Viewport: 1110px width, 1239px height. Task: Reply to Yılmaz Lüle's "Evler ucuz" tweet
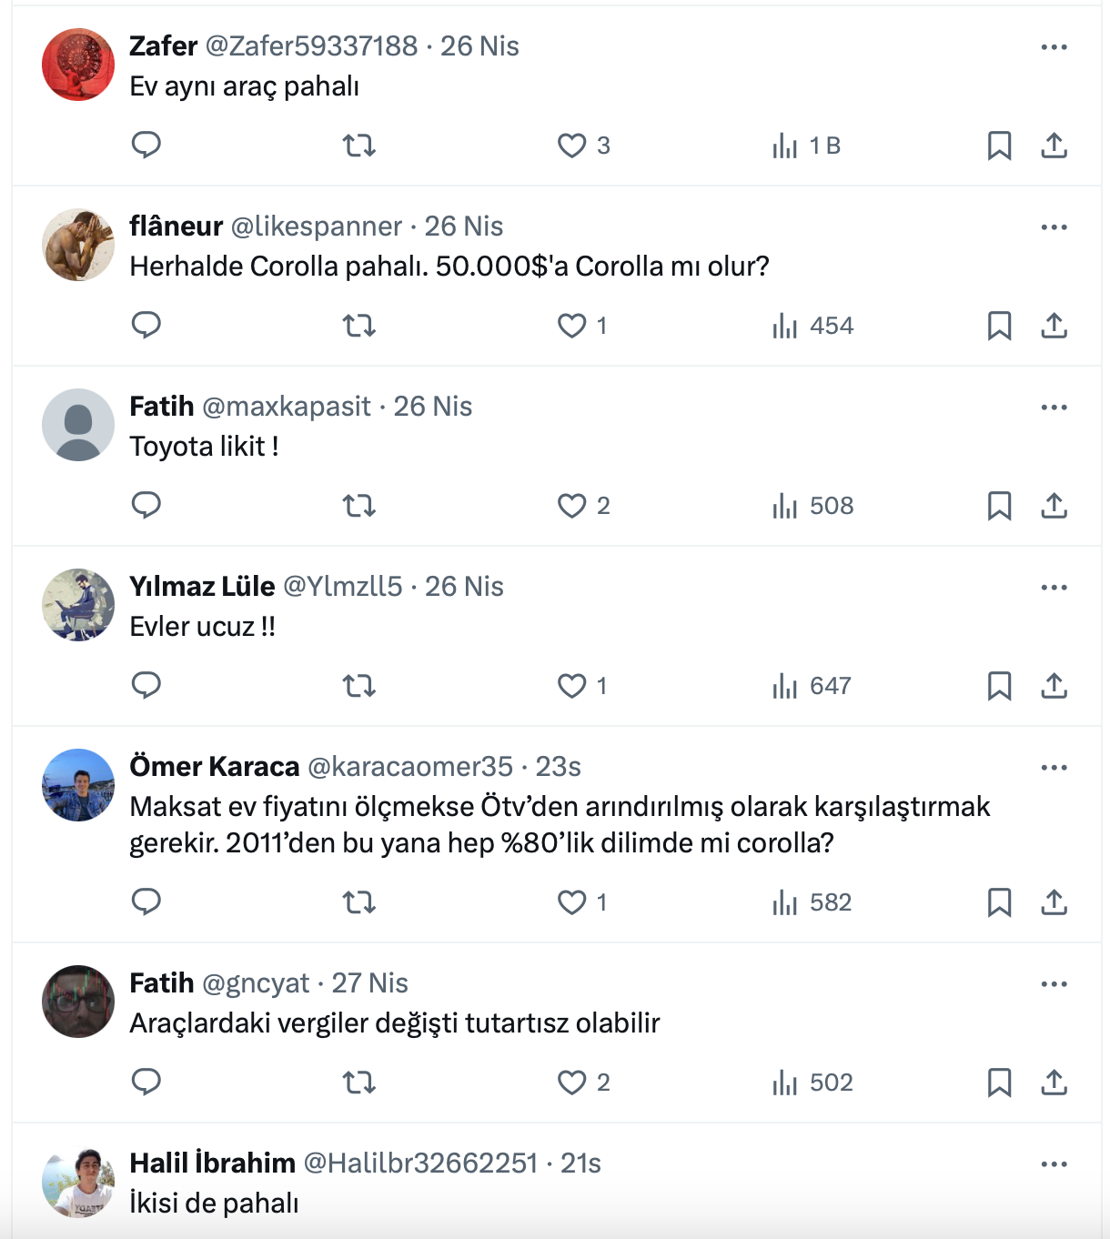click(x=146, y=686)
